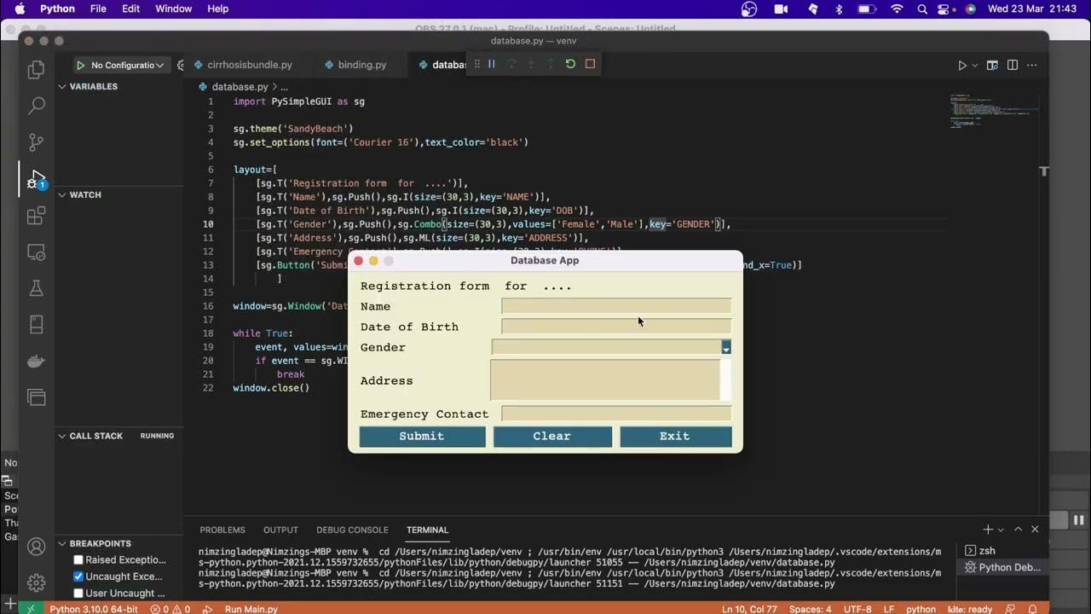
Task: Open the Explorer view in activity bar
Action: pos(36,70)
